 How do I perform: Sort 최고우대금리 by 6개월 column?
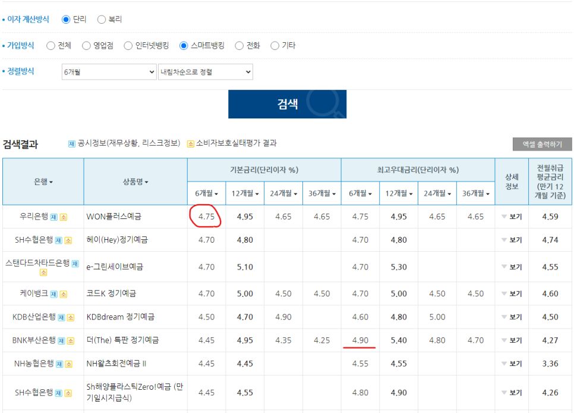point(360,193)
